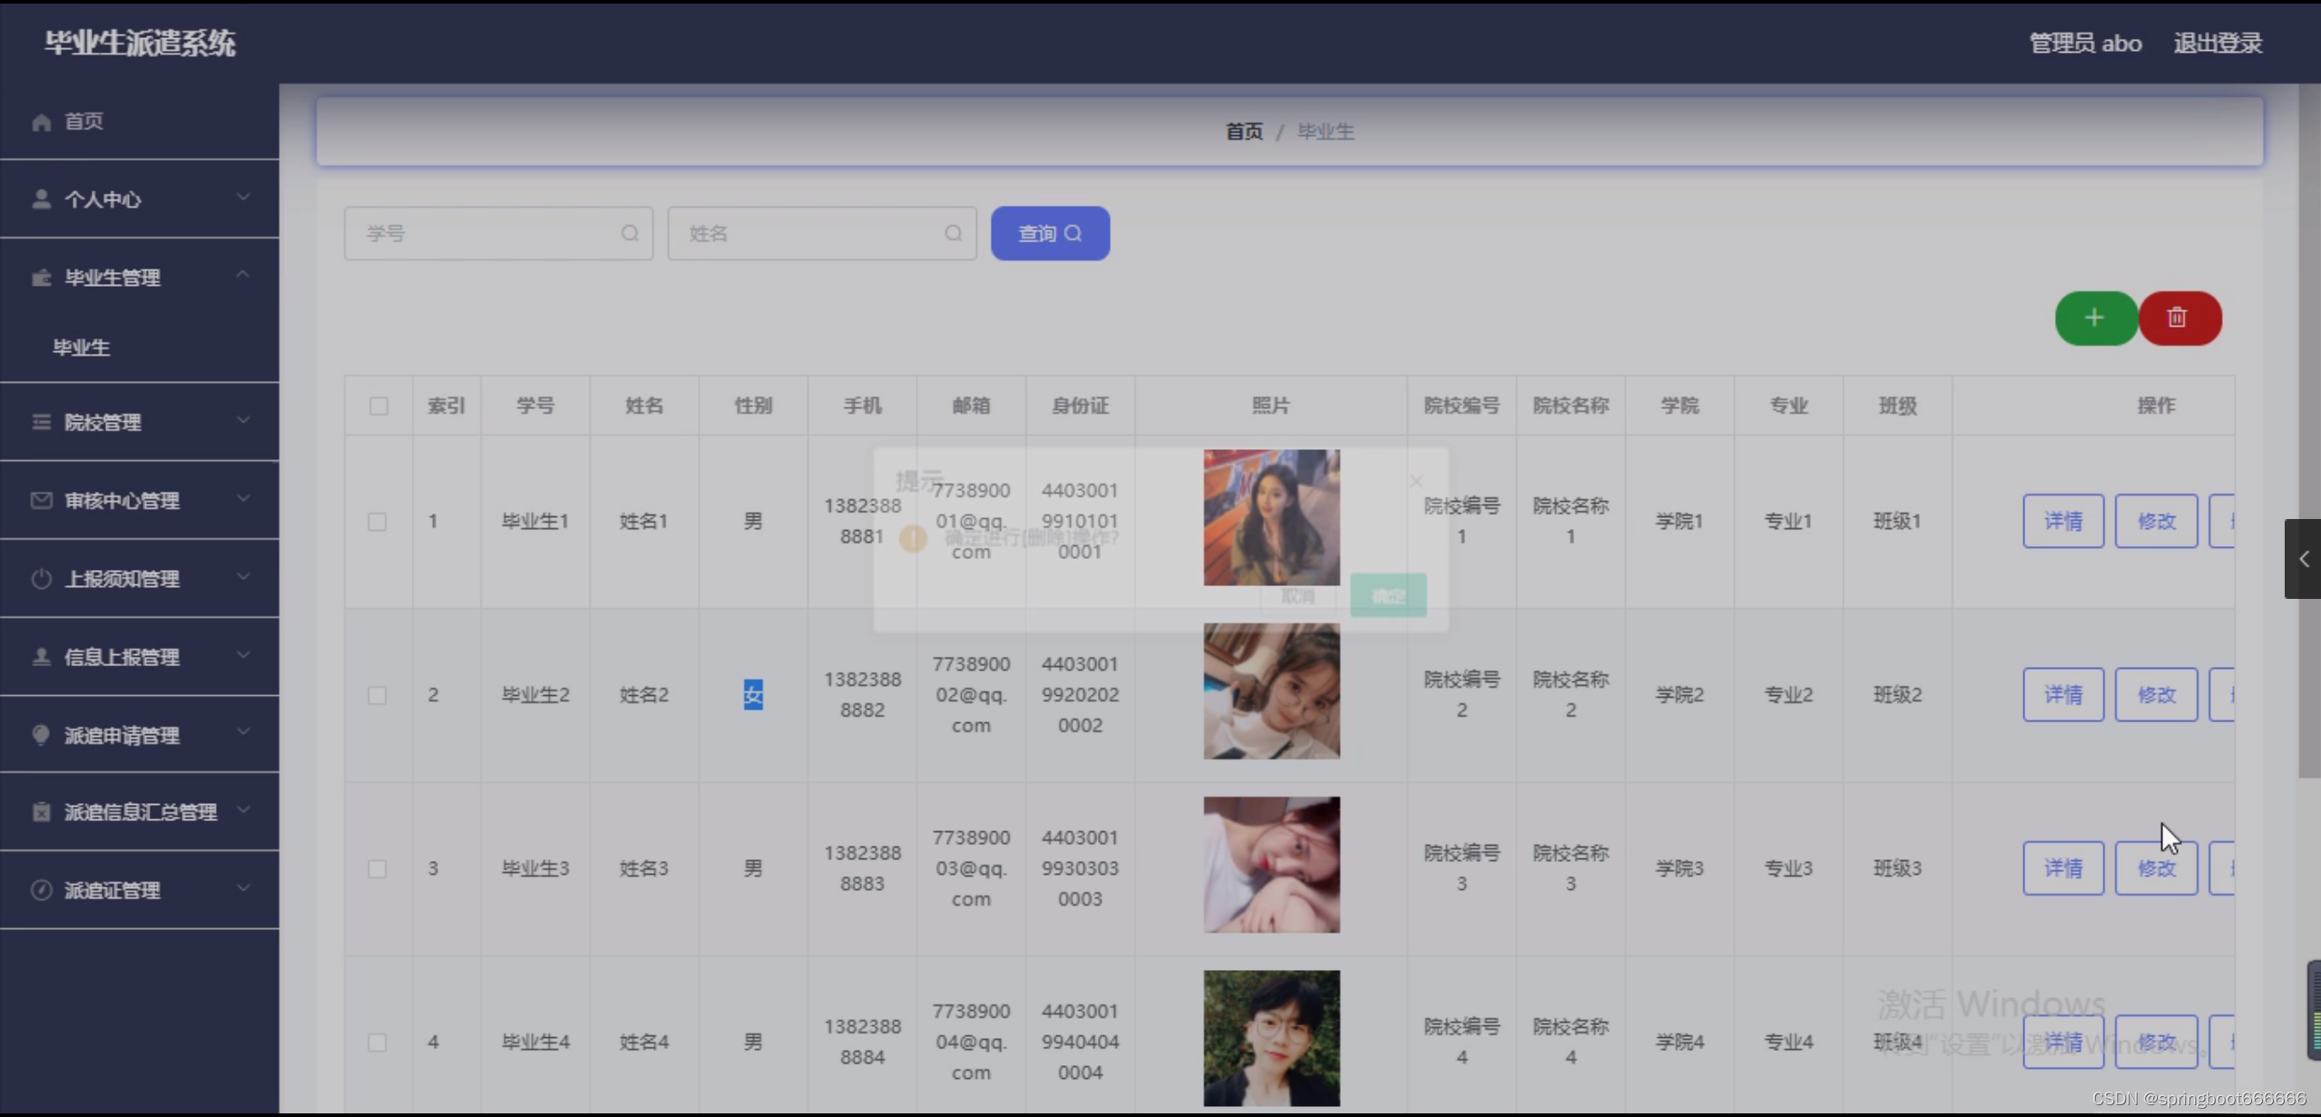The height and width of the screenshot is (1117, 2321).
Task: Open 首页 in the sidebar
Action: tap(83, 122)
